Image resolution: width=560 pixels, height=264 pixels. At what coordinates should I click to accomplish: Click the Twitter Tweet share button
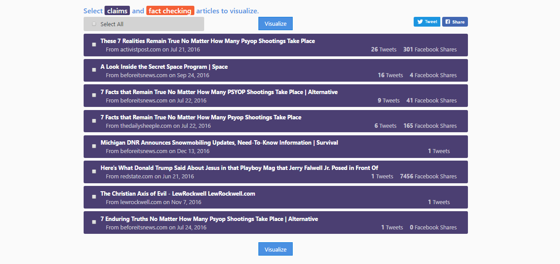pyautogui.click(x=427, y=22)
